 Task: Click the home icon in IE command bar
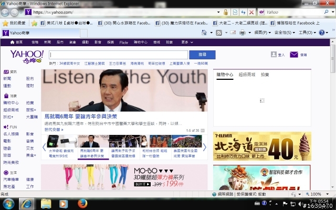(x=204, y=33)
